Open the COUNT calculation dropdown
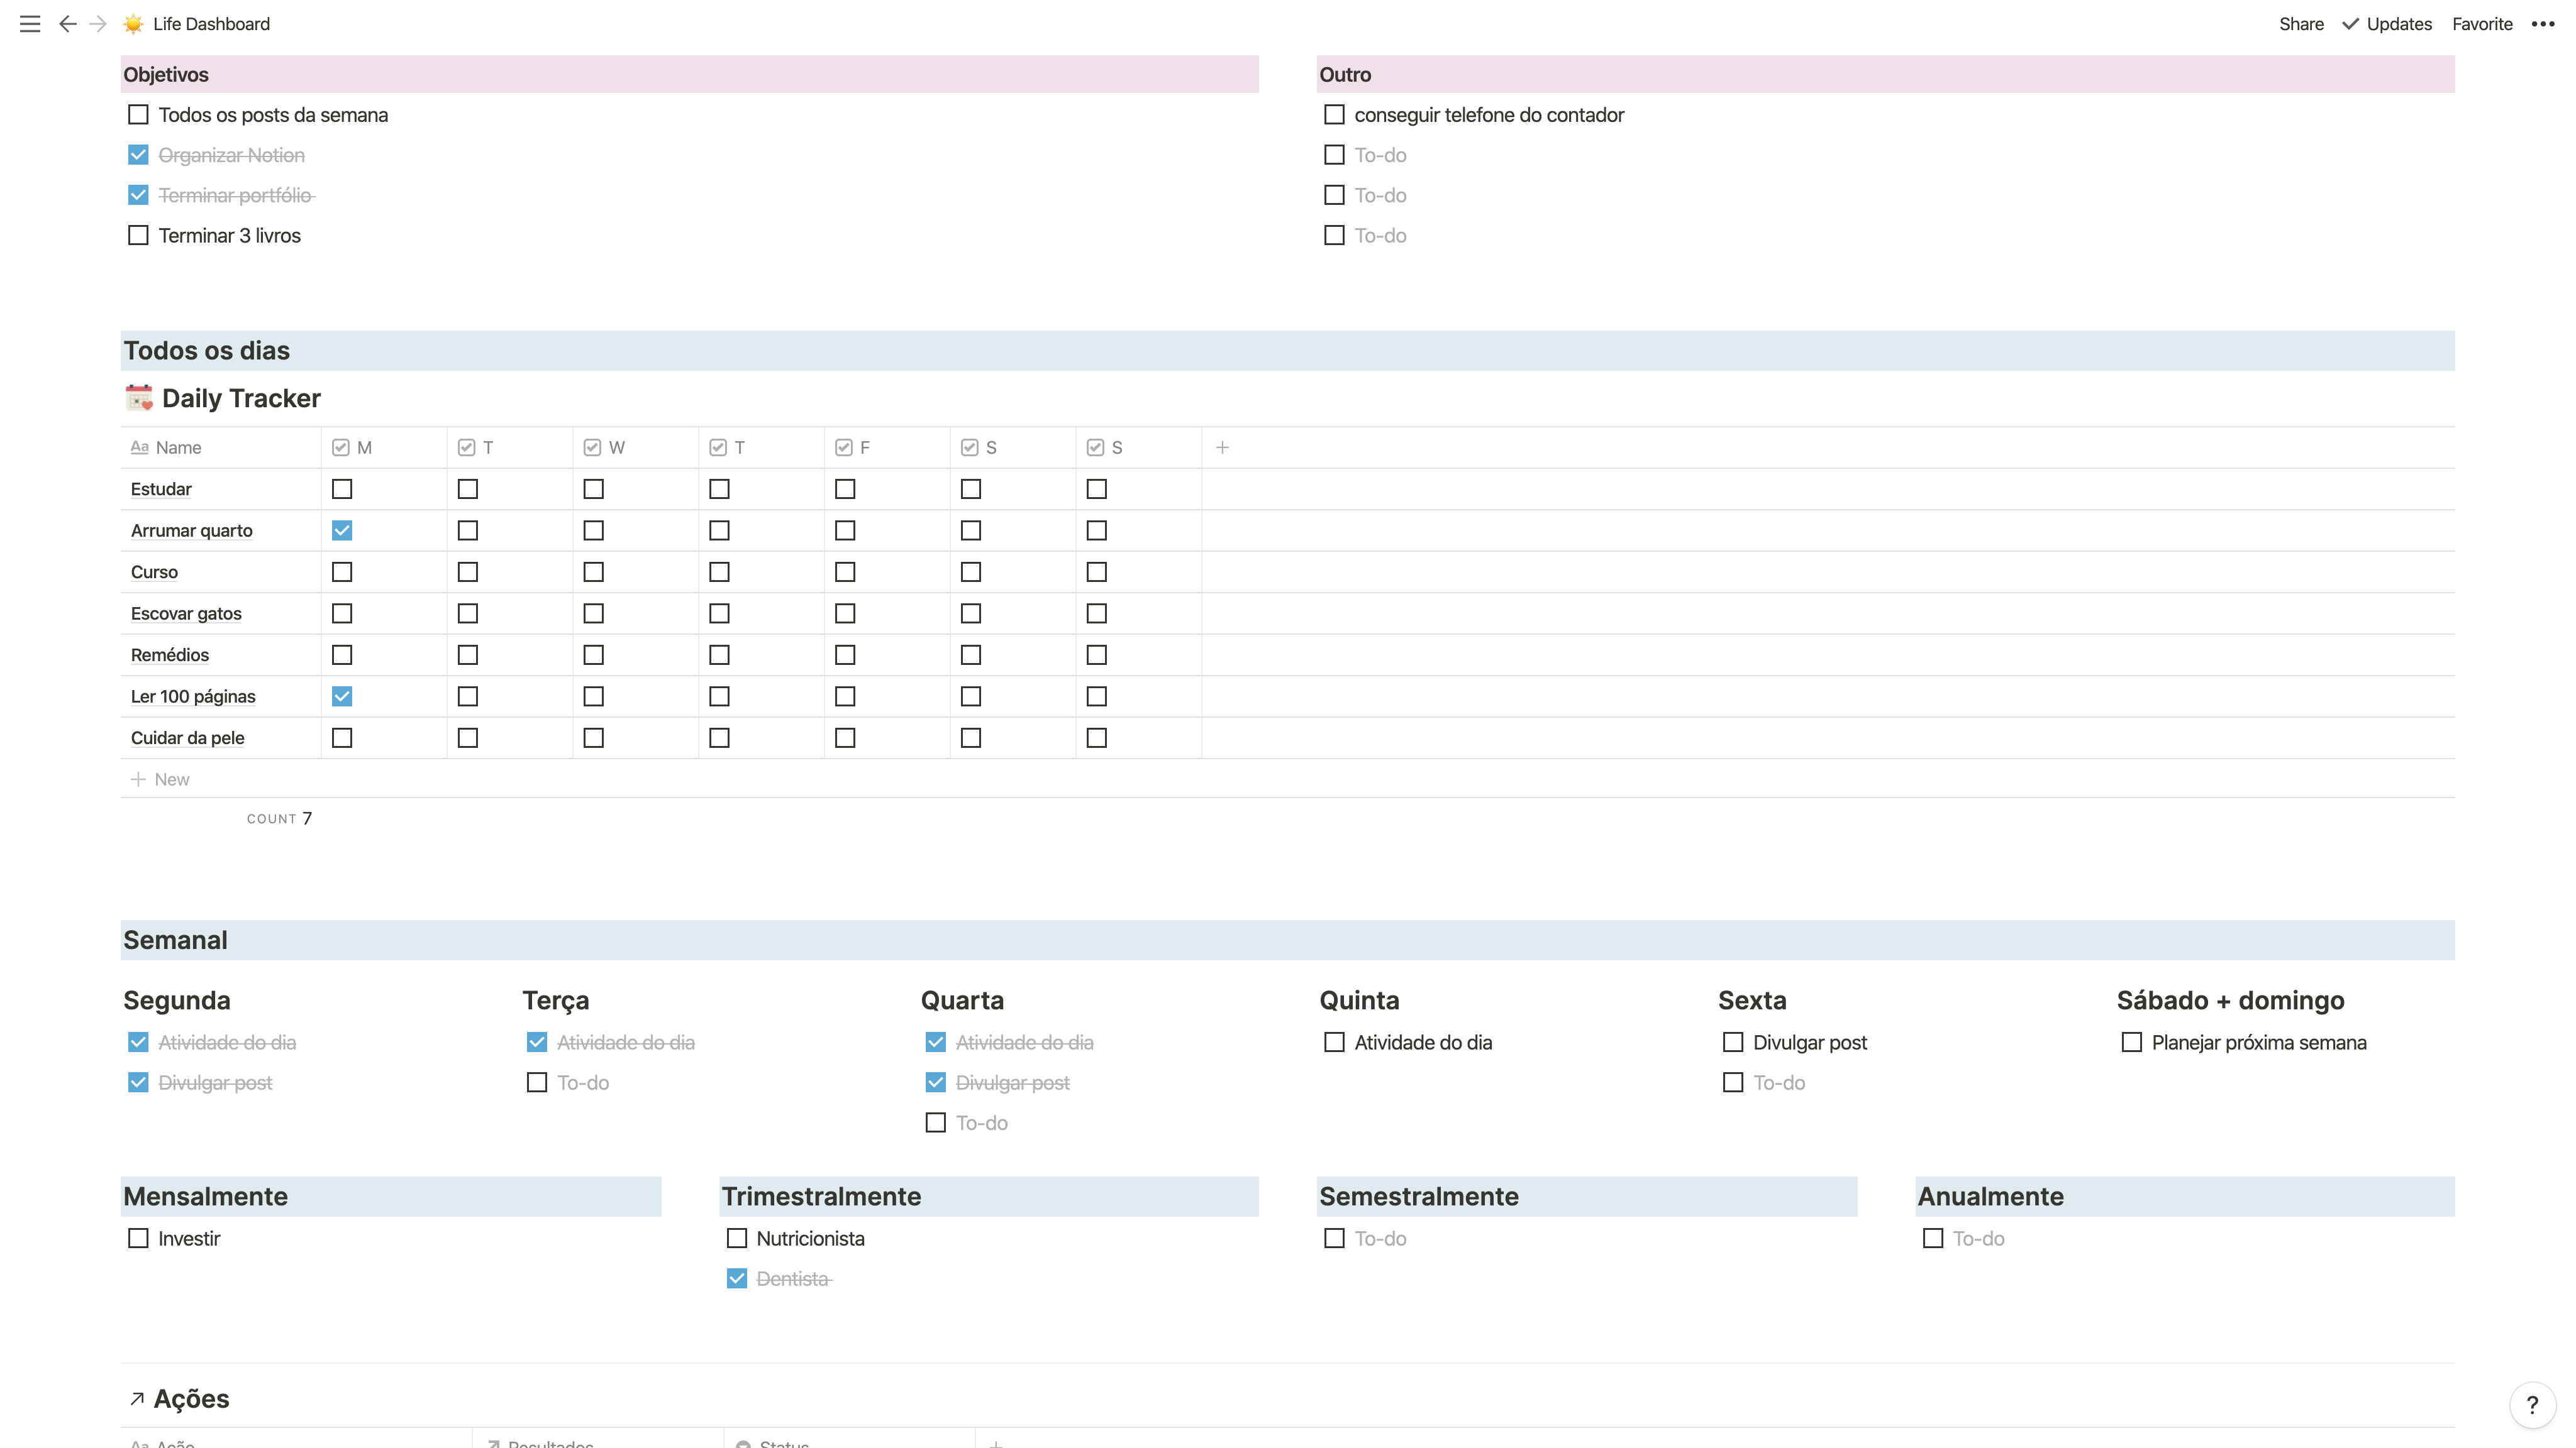Screen dimensions: 2576x1448 tap(279, 818)
